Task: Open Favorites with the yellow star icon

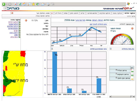Action: [34, 4]
